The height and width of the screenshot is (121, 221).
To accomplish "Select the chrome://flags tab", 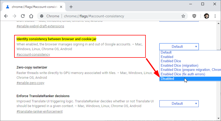I will (x=34, y=7).
